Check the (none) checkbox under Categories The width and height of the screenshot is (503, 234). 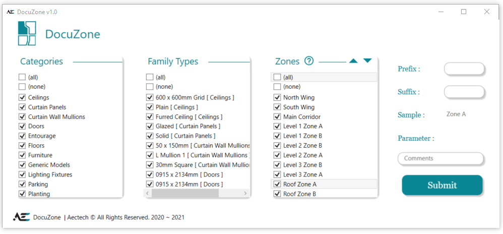(x=22, y=87)
